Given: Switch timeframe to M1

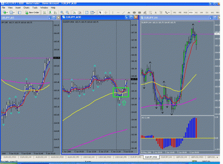Looking at the screenshot, I should pyautogui.click(x=174, y=13).
